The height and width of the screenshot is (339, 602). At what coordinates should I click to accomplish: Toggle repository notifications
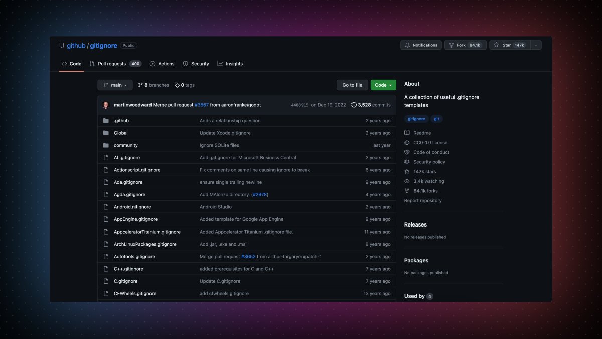(421, 45)
